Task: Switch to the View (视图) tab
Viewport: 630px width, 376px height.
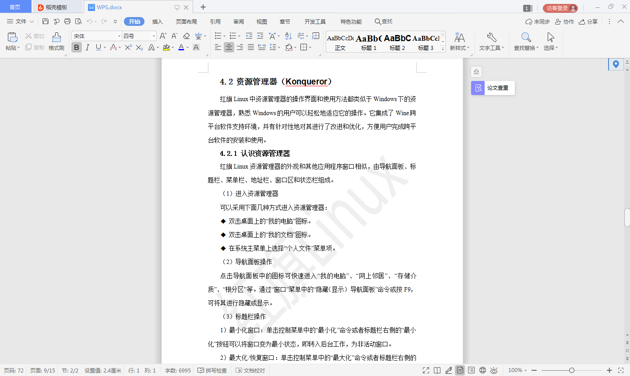Action: (x=262, y=21)
